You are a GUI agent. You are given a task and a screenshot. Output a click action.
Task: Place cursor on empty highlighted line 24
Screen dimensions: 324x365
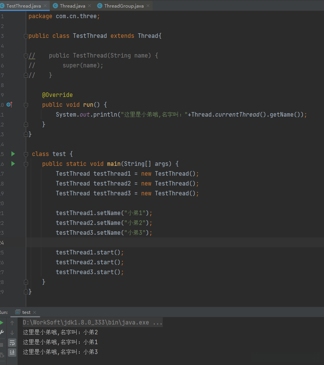pyautogui.click(x=175, y=243)
